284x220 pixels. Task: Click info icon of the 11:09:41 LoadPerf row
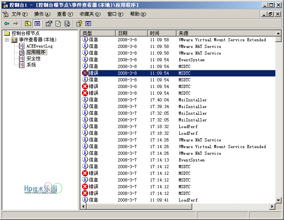click(85, 200)
